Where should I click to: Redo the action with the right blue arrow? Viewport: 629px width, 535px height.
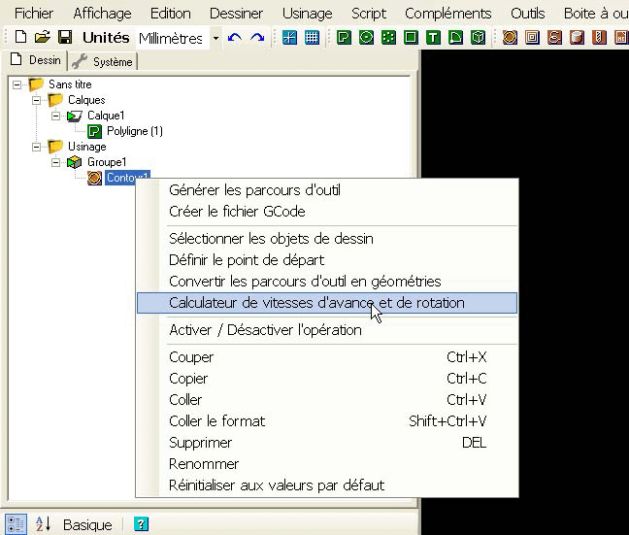point(257,38)
